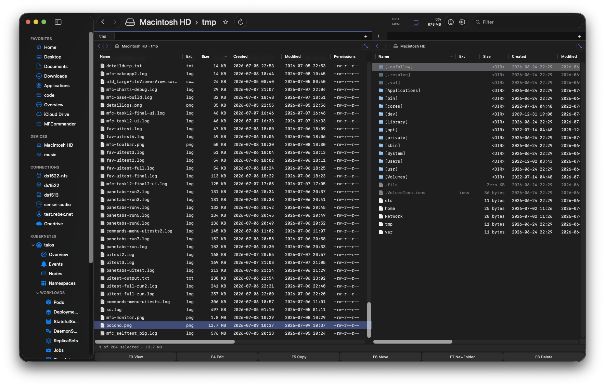Click F4 Edit button
605x387 pixels.
(x=217, y=357)
